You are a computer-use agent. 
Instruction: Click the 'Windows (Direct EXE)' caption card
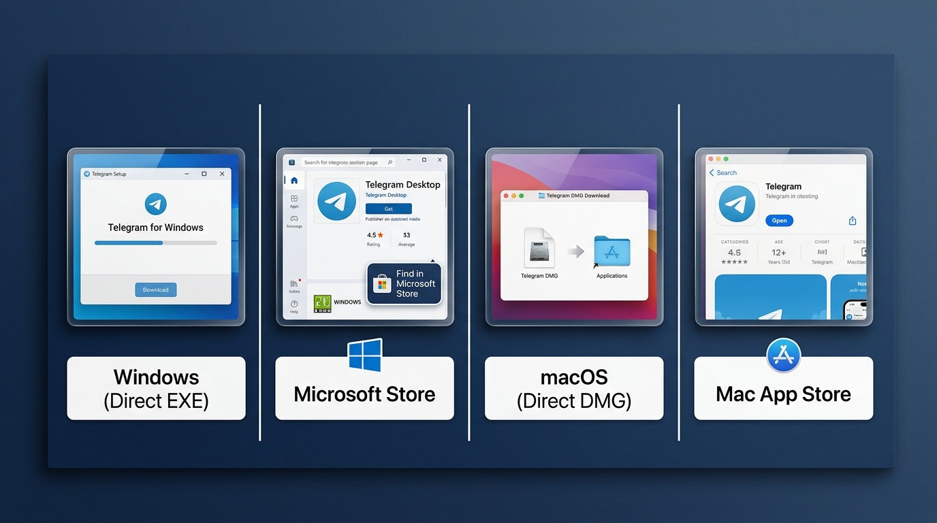[156, 388]
